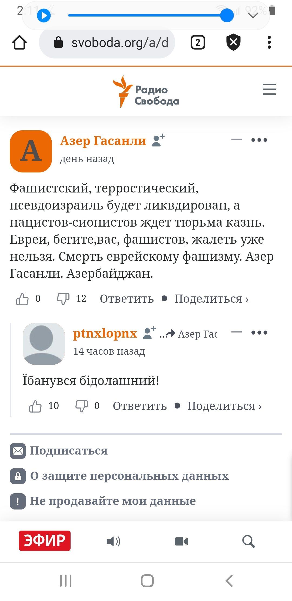Dislike Азер Гасанли's comment with thumbs down
Image resolution: width=292 pixels, height=601 pixels.
pos(63,299)
